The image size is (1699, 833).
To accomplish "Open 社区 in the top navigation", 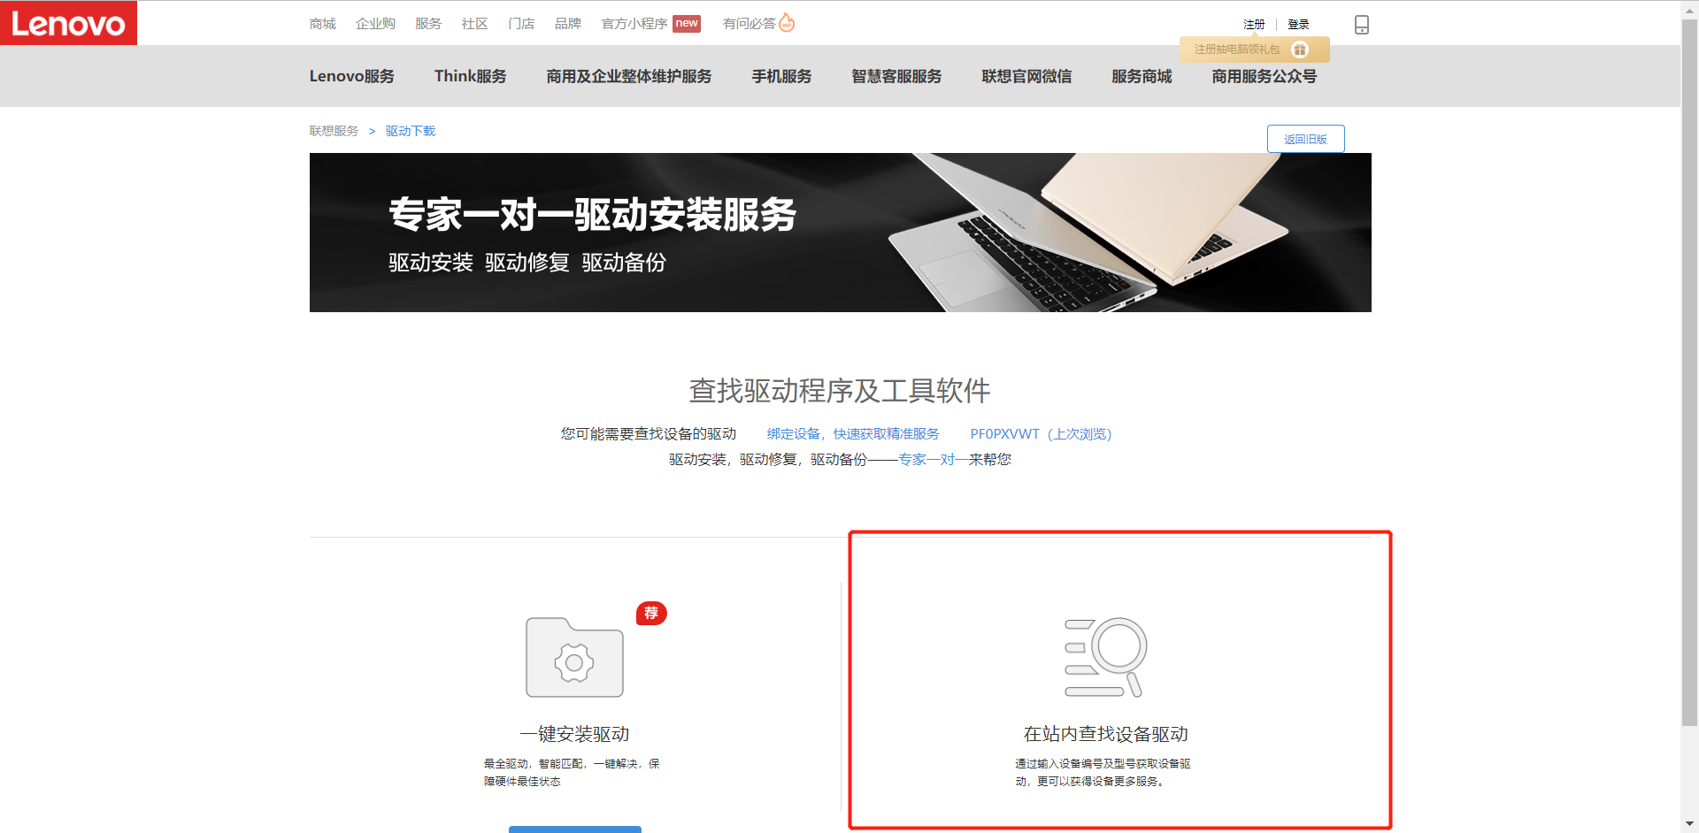I will pyautogui.click(x=475, y=24).
